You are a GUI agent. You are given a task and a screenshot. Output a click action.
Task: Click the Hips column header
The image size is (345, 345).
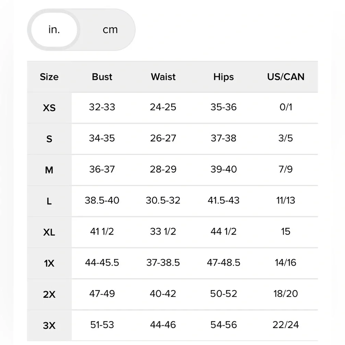pyautogui.click(x=224, y=77)
